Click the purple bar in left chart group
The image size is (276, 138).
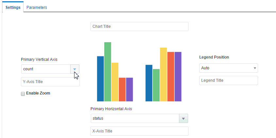point(129,89)
